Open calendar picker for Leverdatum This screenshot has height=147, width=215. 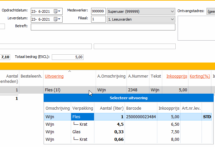tap(57, 19)
